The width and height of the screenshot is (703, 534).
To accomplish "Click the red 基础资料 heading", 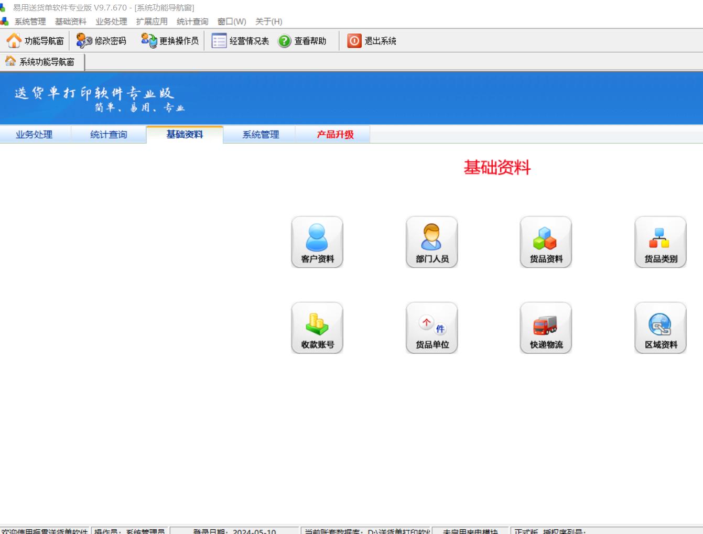I will click(497, 168).
